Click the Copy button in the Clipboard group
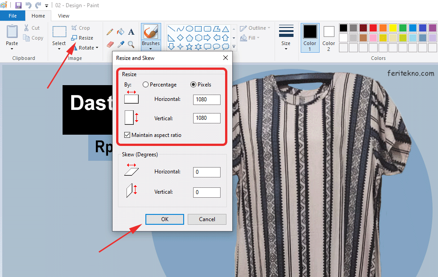Screen dimensions: 438x277 click(33, 38)
